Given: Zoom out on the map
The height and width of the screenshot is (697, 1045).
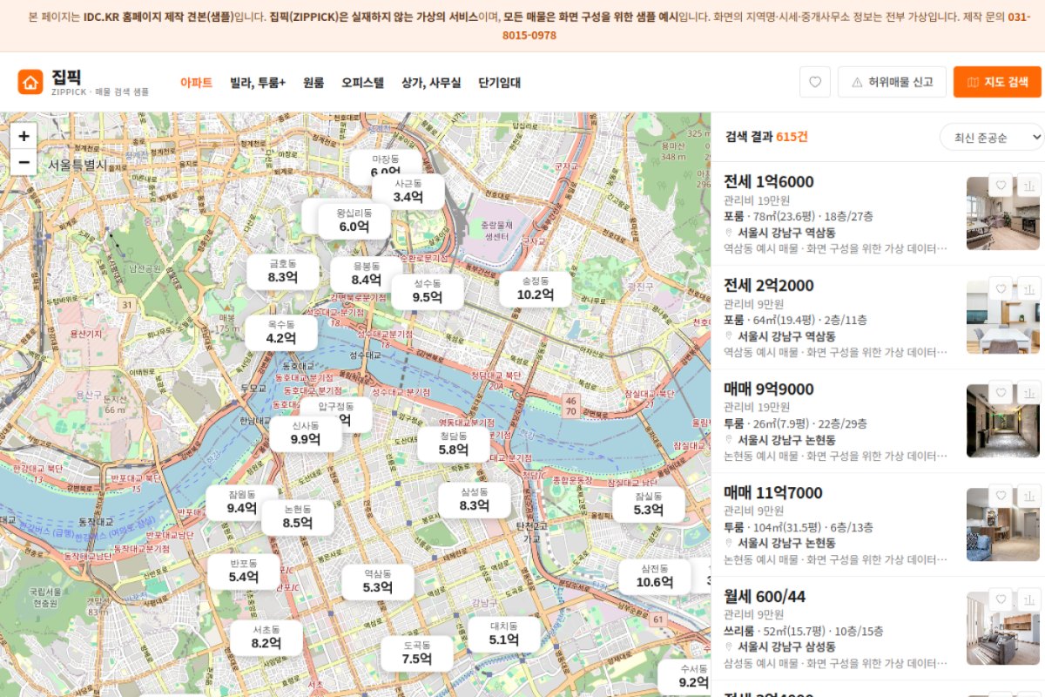Looking at the screenshot, I should 24,162.
